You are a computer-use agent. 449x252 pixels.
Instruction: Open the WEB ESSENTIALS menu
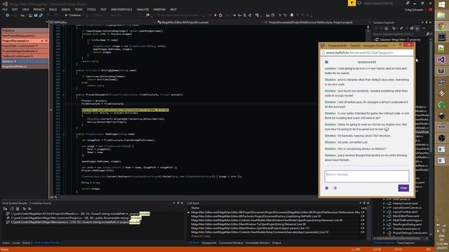coord(121,9)
